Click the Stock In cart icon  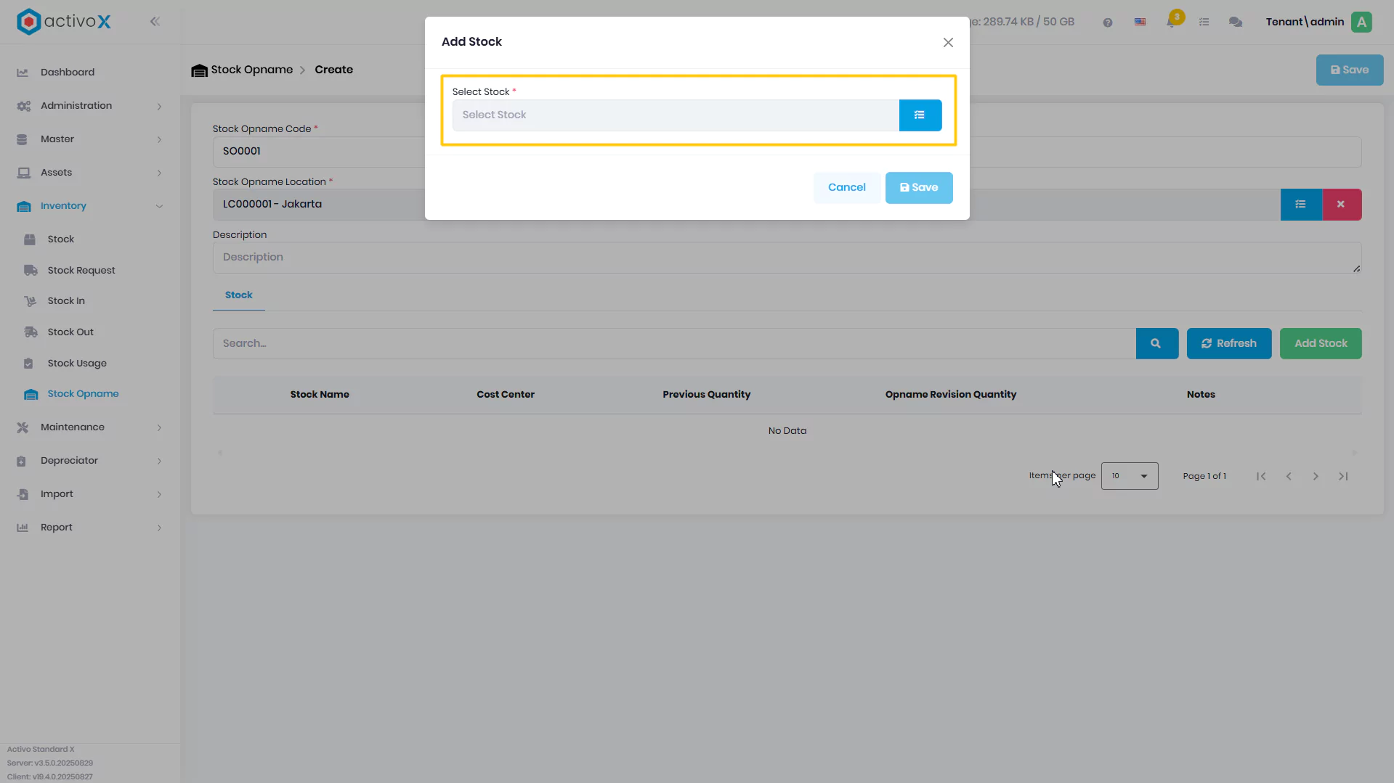coord(30,302)
